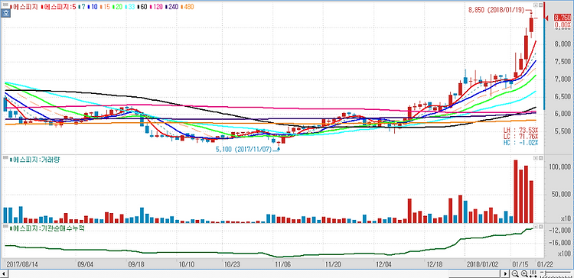Click the current price 8,760 tag
This screenshot has height=278, width=574.
(x=563, y=18)
